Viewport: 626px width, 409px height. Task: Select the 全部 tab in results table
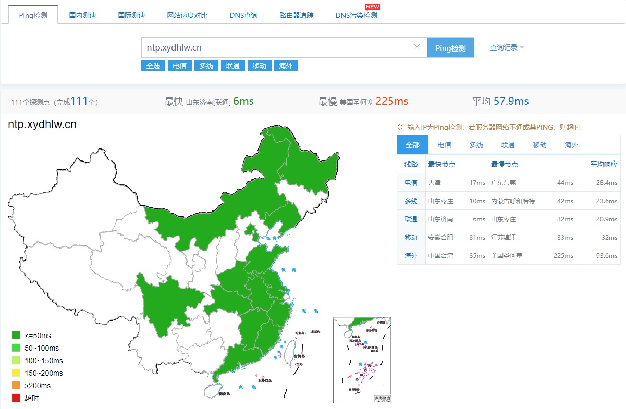[x=413, y=145]
